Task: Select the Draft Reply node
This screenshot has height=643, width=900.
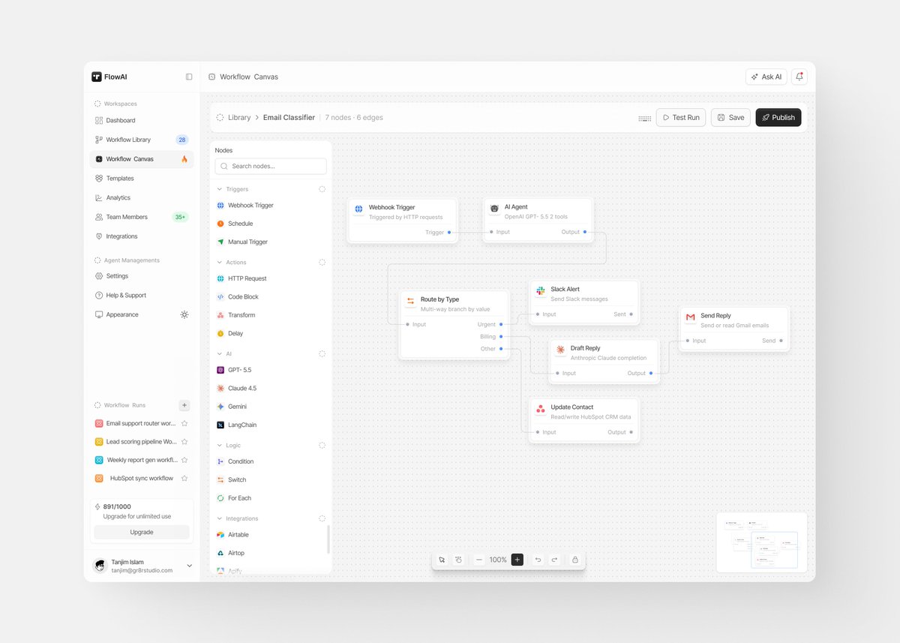Action: tap(605, 362)
